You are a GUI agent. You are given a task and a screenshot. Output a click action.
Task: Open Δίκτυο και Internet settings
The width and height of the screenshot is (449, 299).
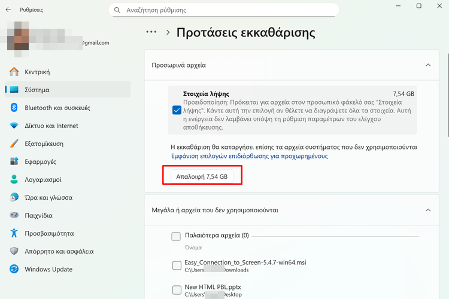point(51,126)
